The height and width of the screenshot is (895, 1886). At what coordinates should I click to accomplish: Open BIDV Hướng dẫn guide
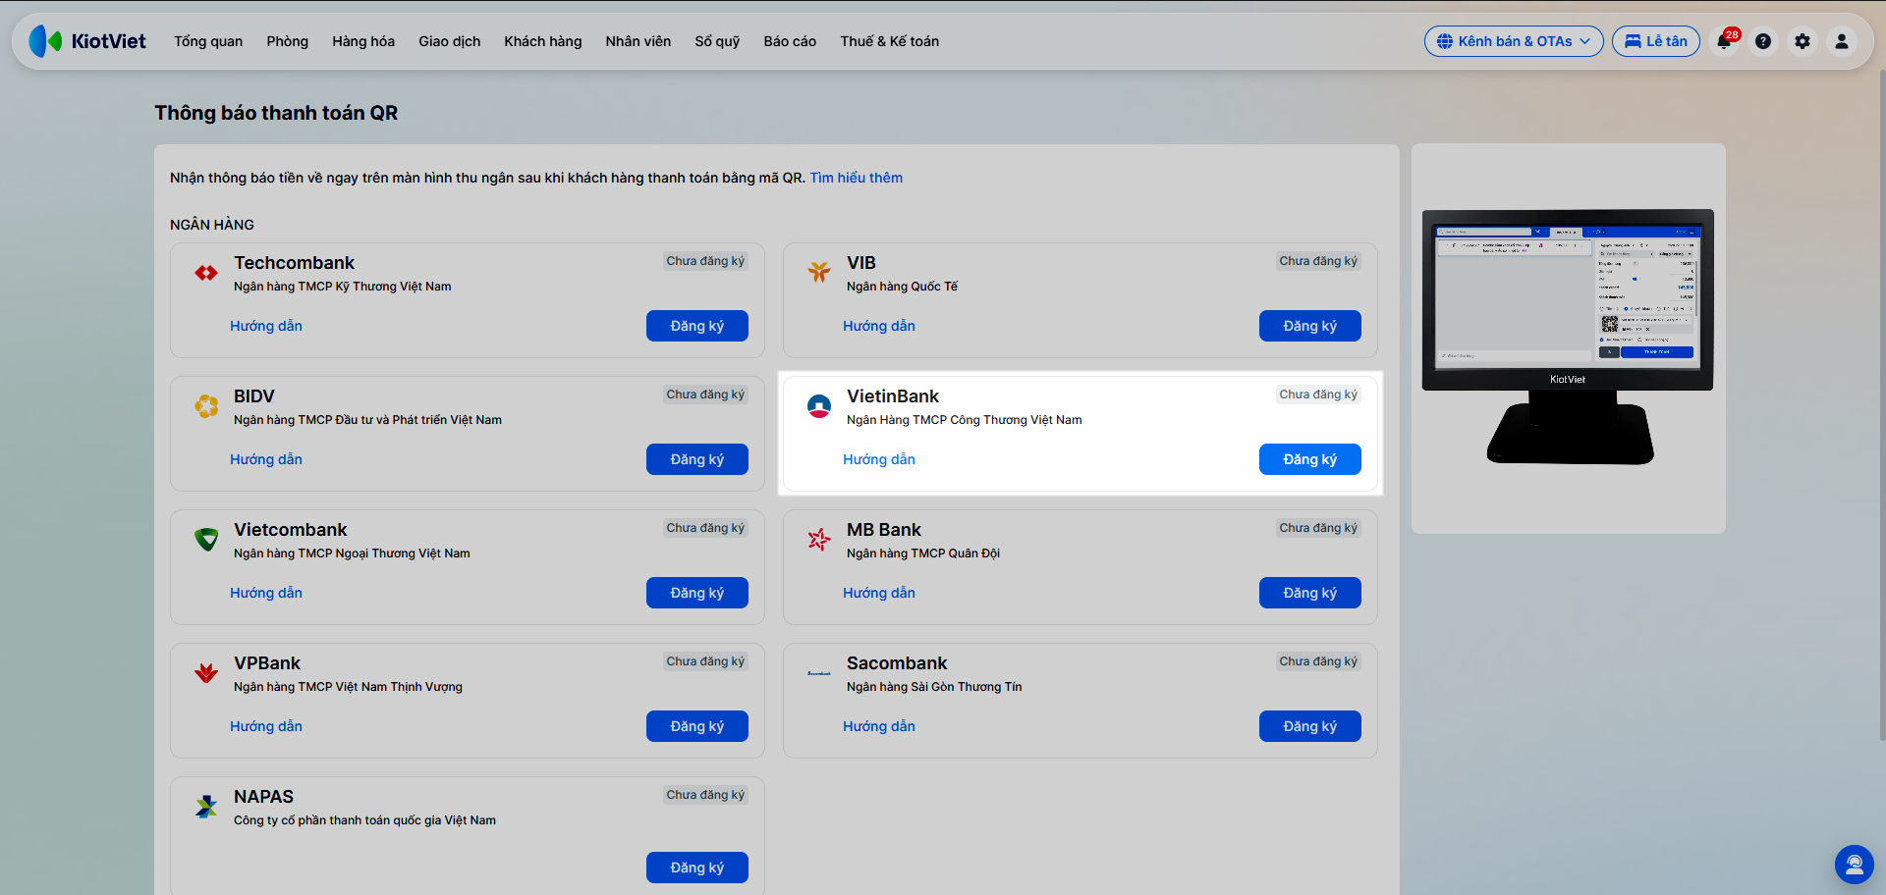(266, 459)
